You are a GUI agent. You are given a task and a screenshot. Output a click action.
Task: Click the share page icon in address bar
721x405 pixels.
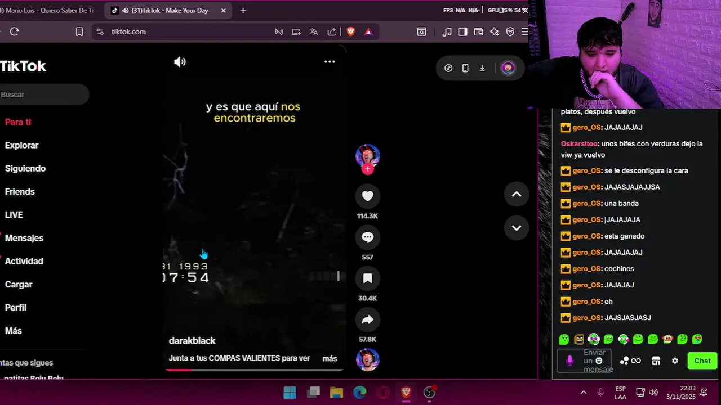point(332,32)
